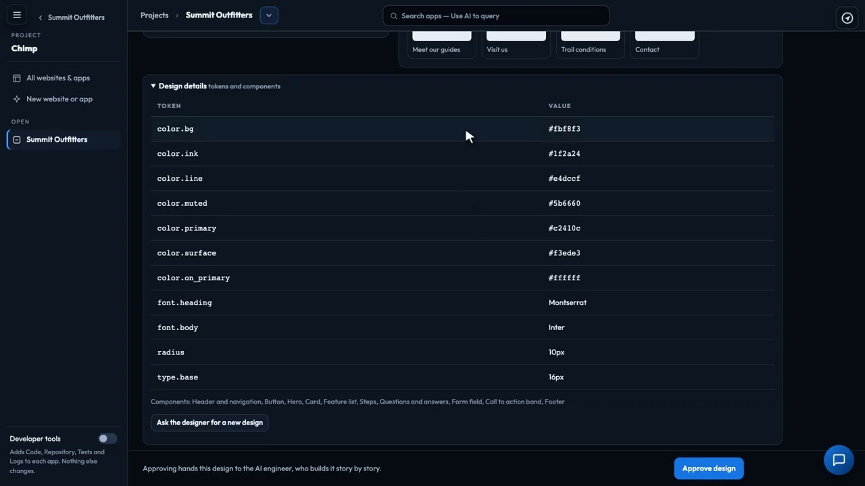Open the hamburger menu icon
The width and height of the screenshot is (865, 486).
pyautogui.click(x=17, y=15)
